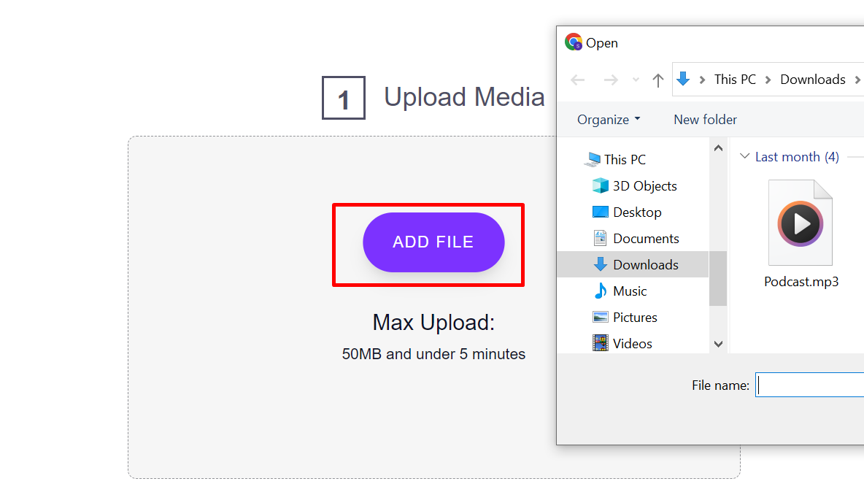This screenshot has height=503, width=864.
Task: Click the sidebar scrollbar thumb
Action: [718, 278]
